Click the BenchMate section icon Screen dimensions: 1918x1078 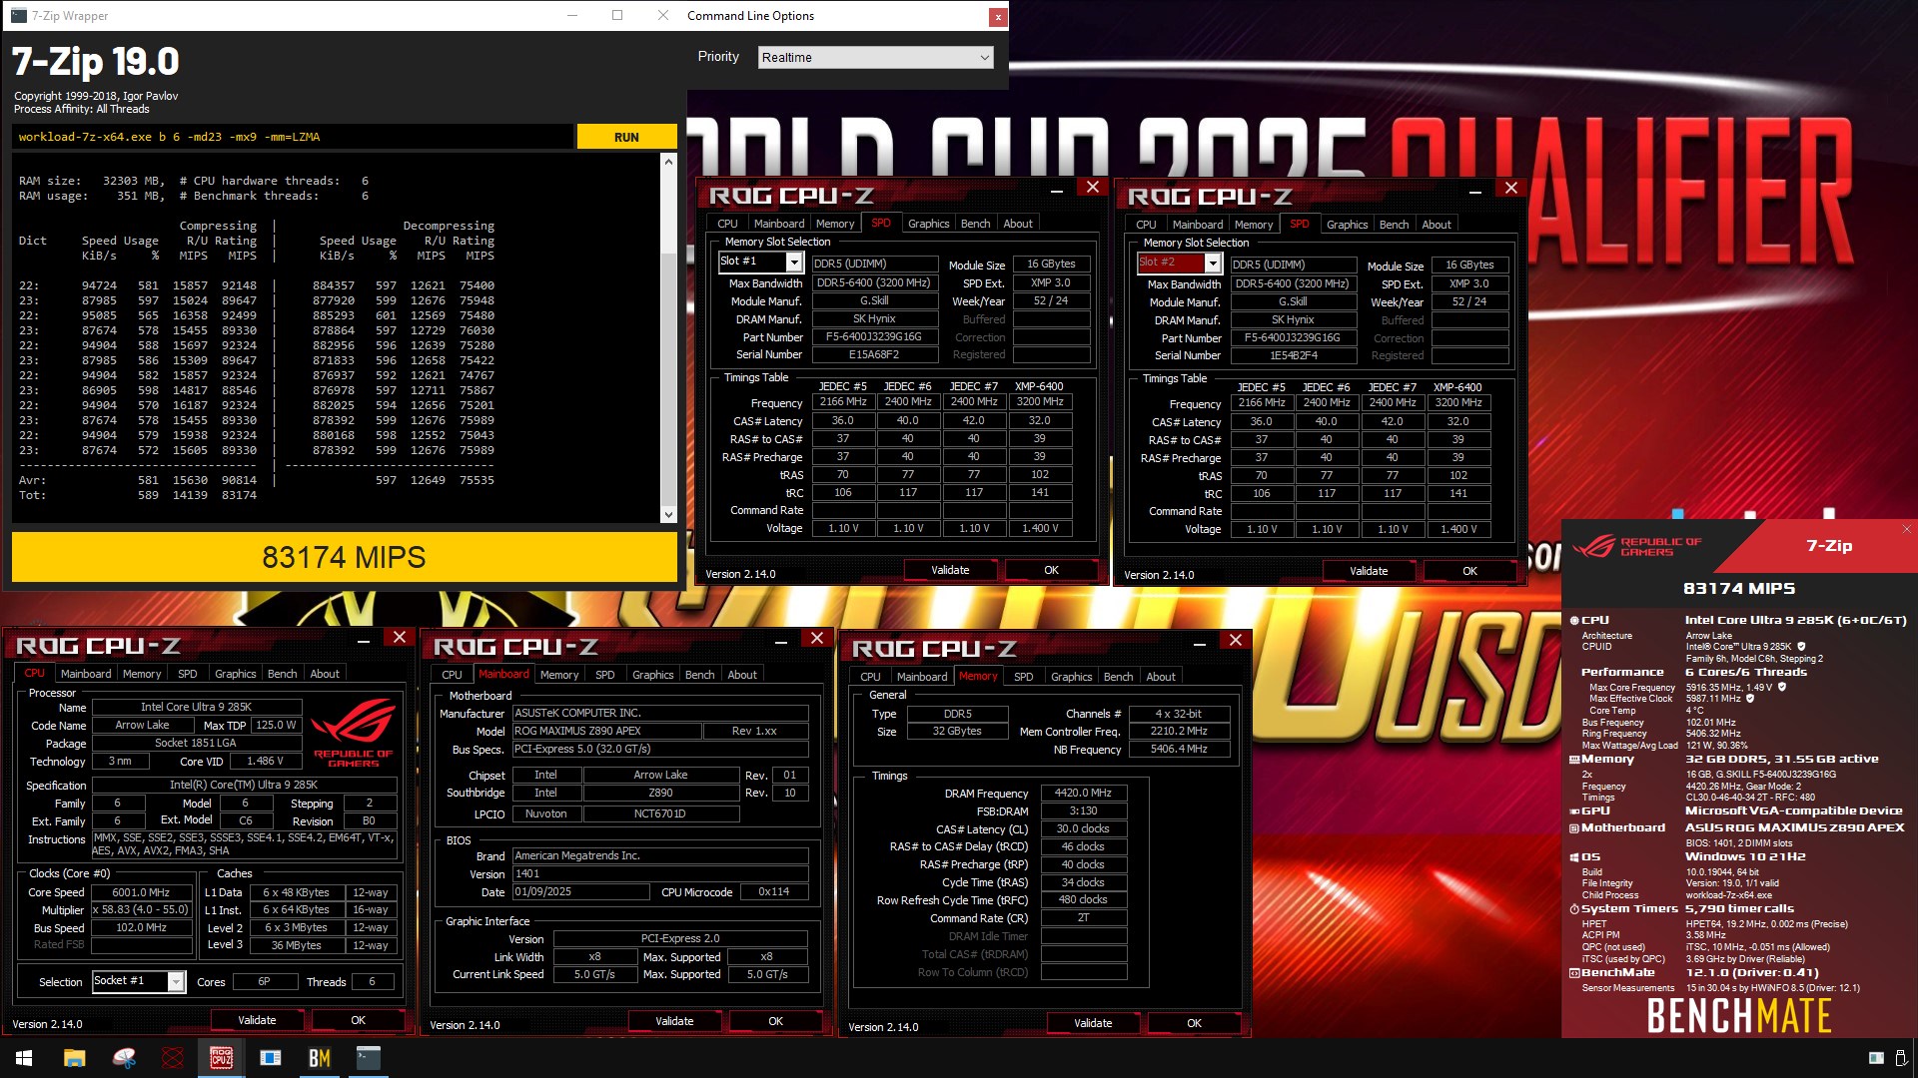click(x=1574, y=973)
